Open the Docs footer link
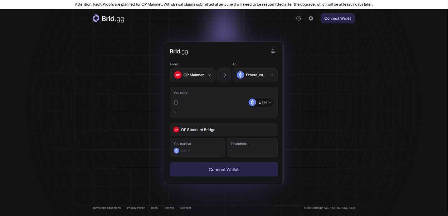 tap(154, 208)
